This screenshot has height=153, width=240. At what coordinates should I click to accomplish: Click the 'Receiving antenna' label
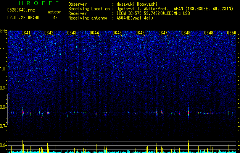click(x=88, y=18)
